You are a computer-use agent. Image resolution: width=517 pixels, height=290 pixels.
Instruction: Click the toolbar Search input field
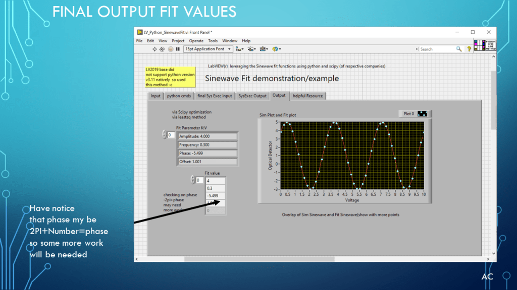pos(437,49)
